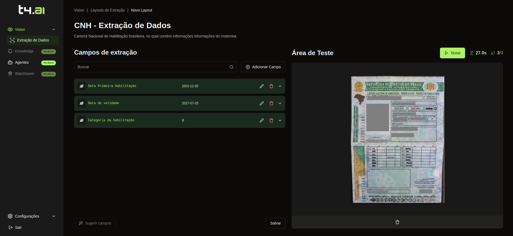The image size is (513, 236).
Task: Click the leaf icon on Data de validade
Action: tap(82, 103)
